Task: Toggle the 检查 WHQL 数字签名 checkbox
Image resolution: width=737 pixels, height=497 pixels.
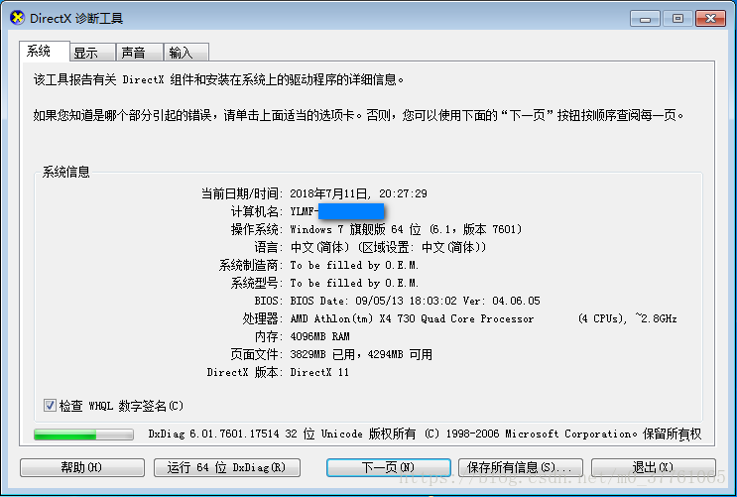Action: pos(50,406)
